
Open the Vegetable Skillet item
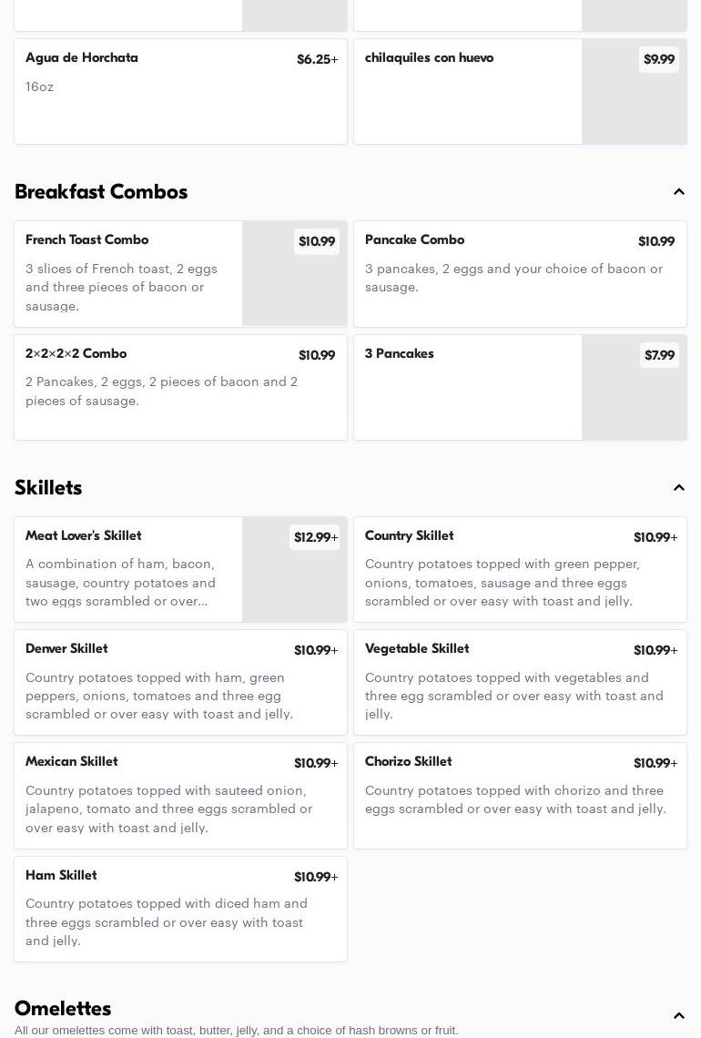519,682
